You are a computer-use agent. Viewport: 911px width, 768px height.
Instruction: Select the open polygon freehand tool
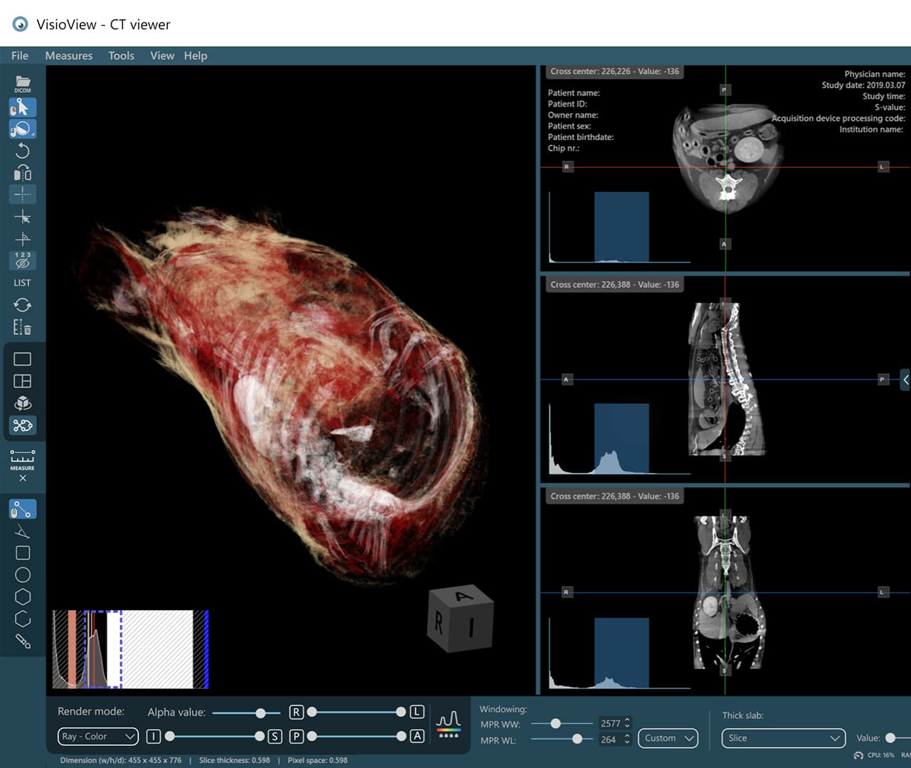tap(23, 619)
